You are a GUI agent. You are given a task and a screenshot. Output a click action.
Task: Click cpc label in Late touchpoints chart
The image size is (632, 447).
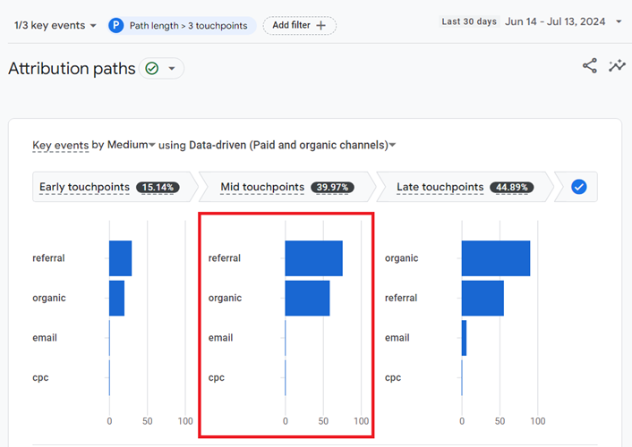tap(393, 378)
